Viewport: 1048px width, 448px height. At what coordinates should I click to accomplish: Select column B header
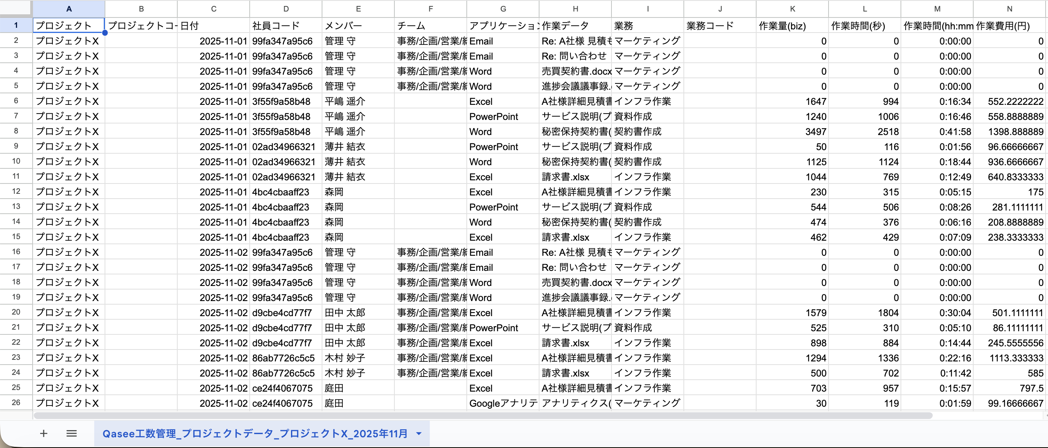point(141,8)
